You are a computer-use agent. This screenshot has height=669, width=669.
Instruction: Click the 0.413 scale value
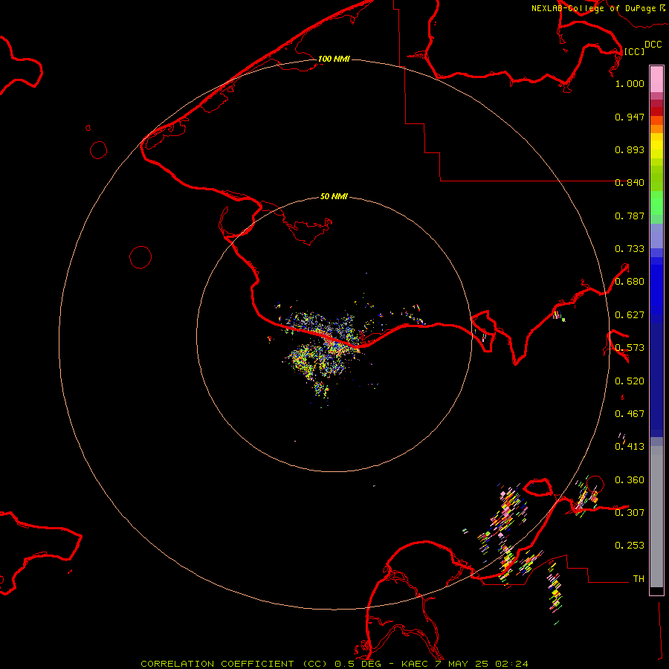[x=630, y=447]
